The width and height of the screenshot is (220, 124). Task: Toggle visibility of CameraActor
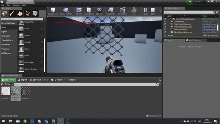click(165, 22)
